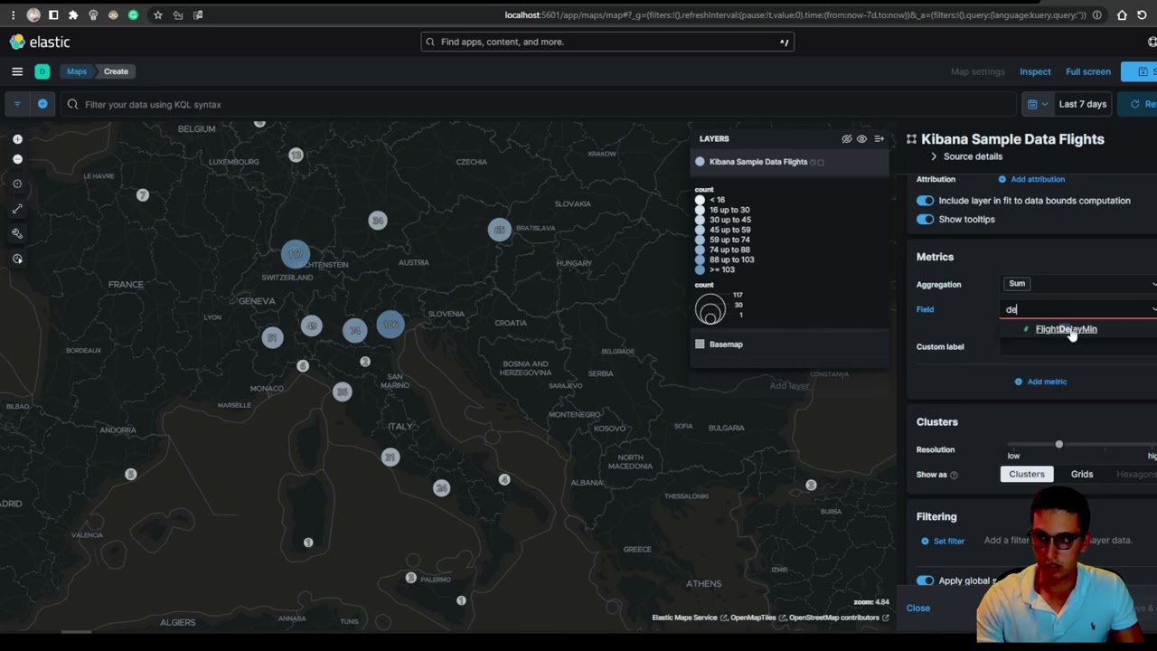The width and height of the screenshot is (1157, 651).
Task: Open the Inspect panel
Action: (x=1035, y=71)
